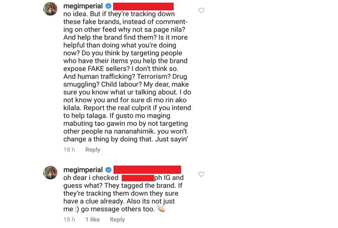This screenshot has height=228, width=338.
Task: Click the 18 h timestamp under the first comment
Action: click(69, 149)
